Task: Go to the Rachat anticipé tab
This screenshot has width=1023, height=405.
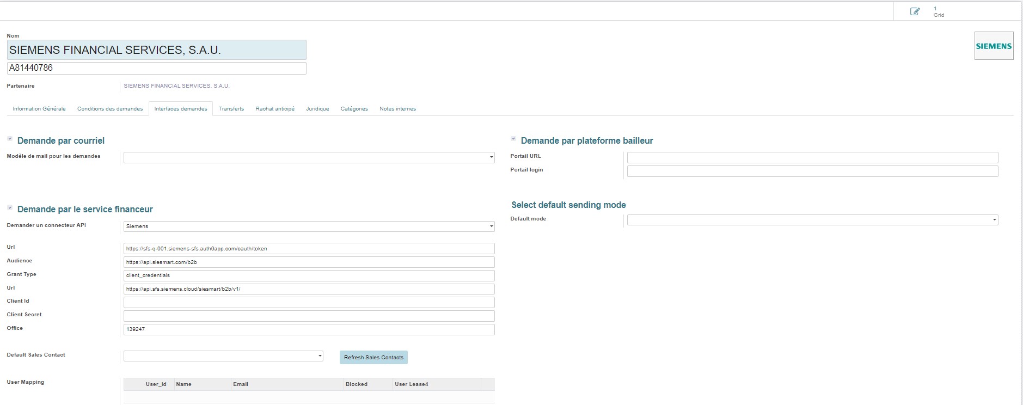Action: [x=275, y=109]
